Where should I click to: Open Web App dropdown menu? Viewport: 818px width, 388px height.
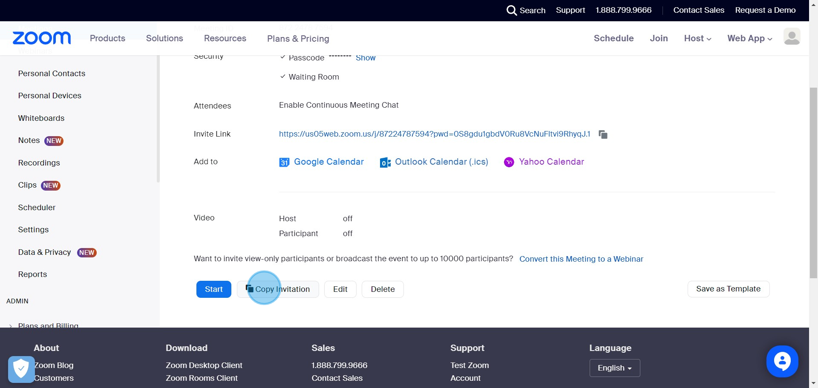pyautogui.click(x=749, y=38)
